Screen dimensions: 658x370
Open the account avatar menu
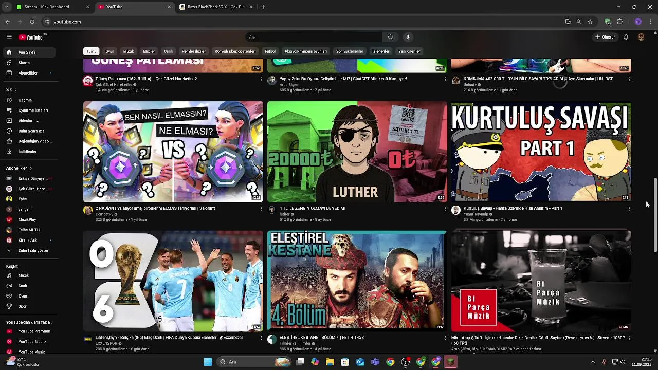pyautogui.click(x=641, y=37)
